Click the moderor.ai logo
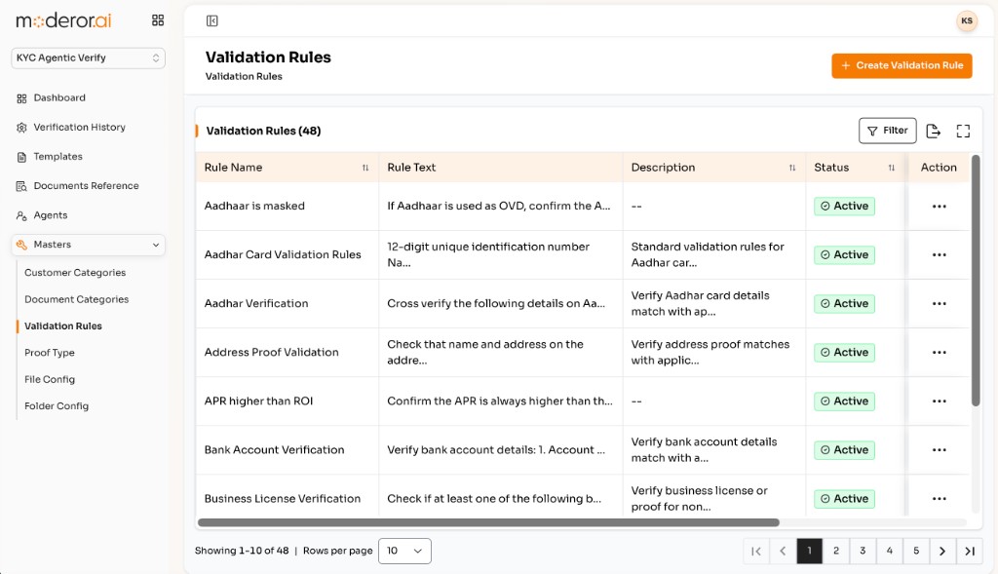 tap(63, 20)
